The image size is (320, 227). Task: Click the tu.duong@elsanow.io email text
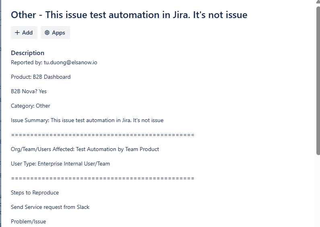tap(70, 63)
